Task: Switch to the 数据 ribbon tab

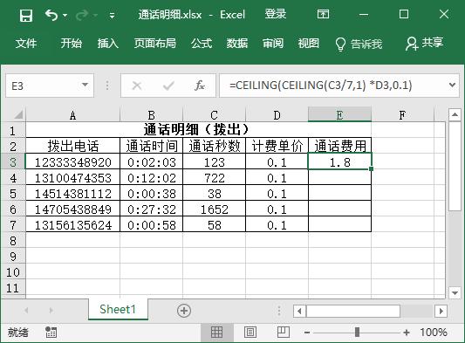Action: click(237, 44)
